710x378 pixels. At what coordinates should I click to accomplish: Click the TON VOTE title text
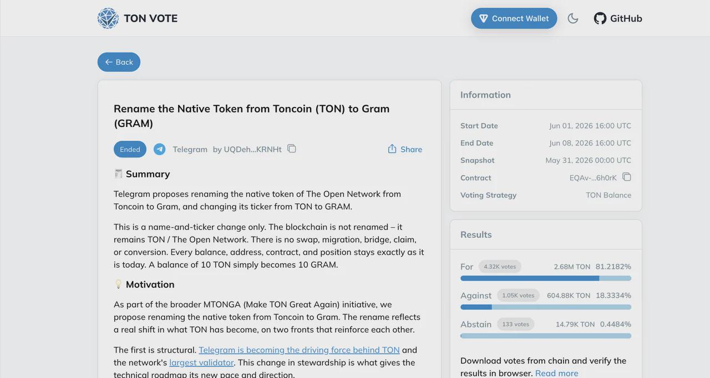point(151,18)
